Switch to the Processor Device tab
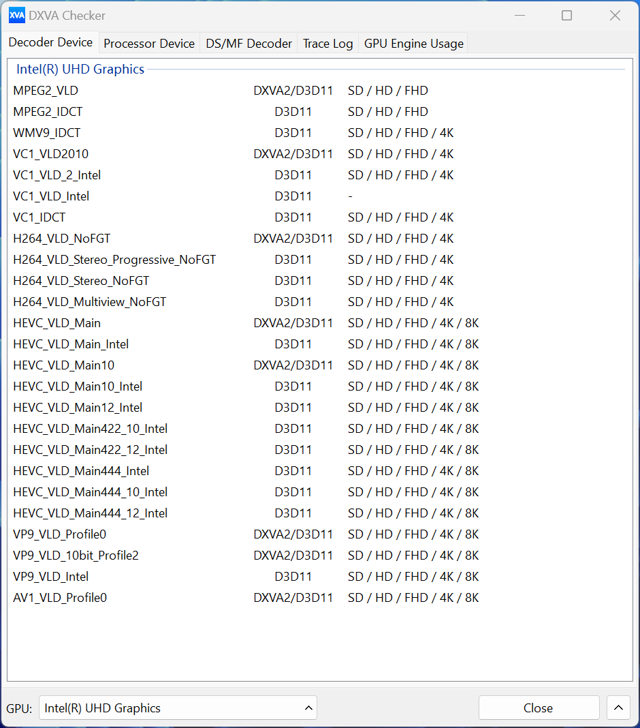640x728 pixels. (x=149, y=43)
